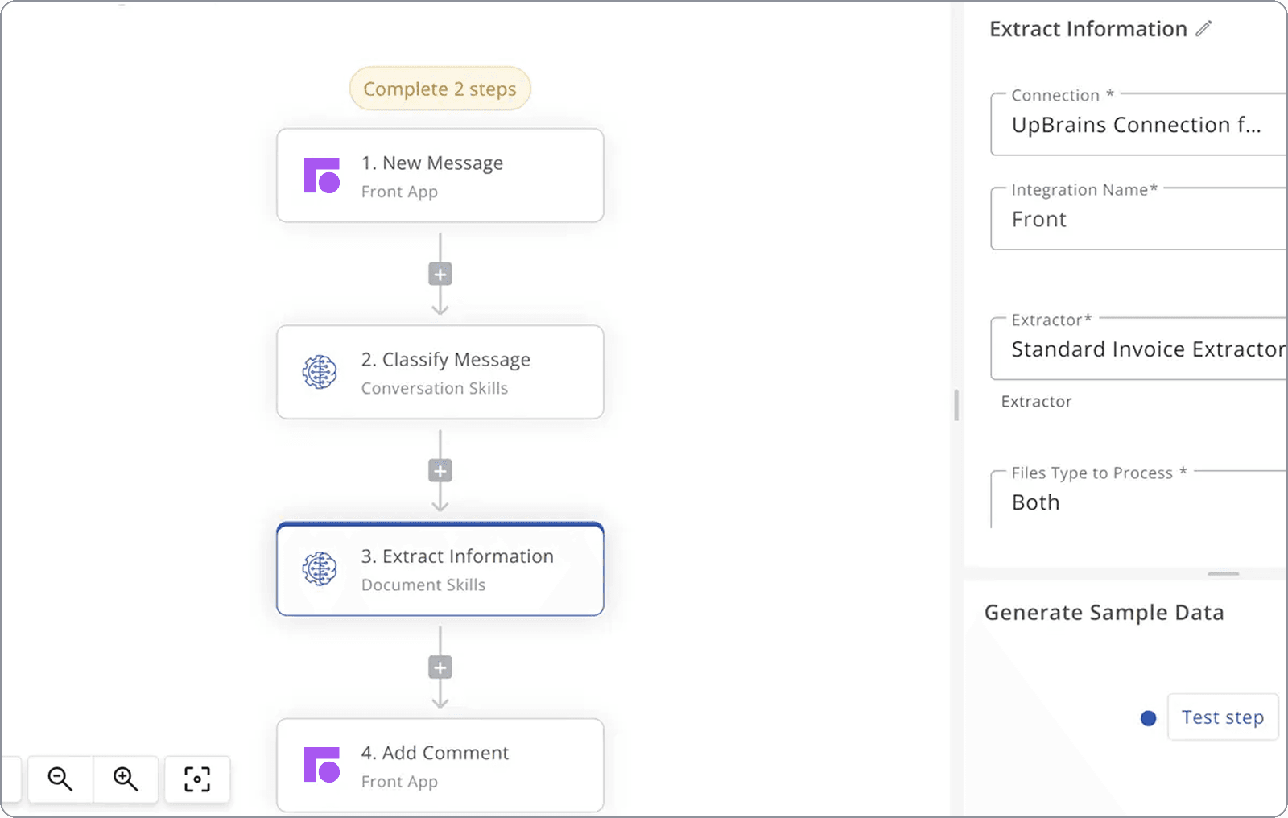This screenshot has width=1288, height=818.
Task: Click the vertical sidebar divider handle
Action: tap(956, 405)
